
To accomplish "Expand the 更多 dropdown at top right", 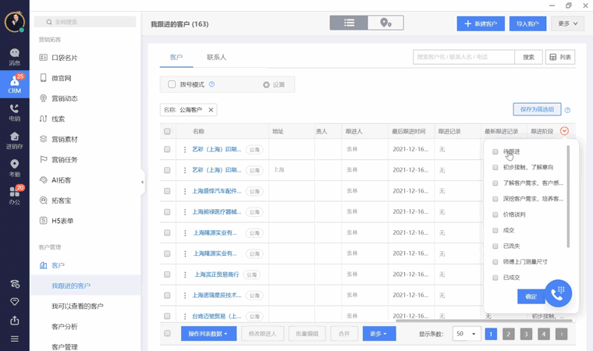I will (567, 24).
